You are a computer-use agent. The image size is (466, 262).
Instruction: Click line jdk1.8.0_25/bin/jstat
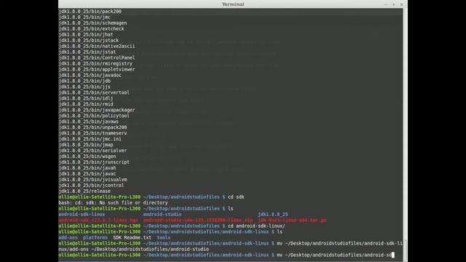click(87, 52)
